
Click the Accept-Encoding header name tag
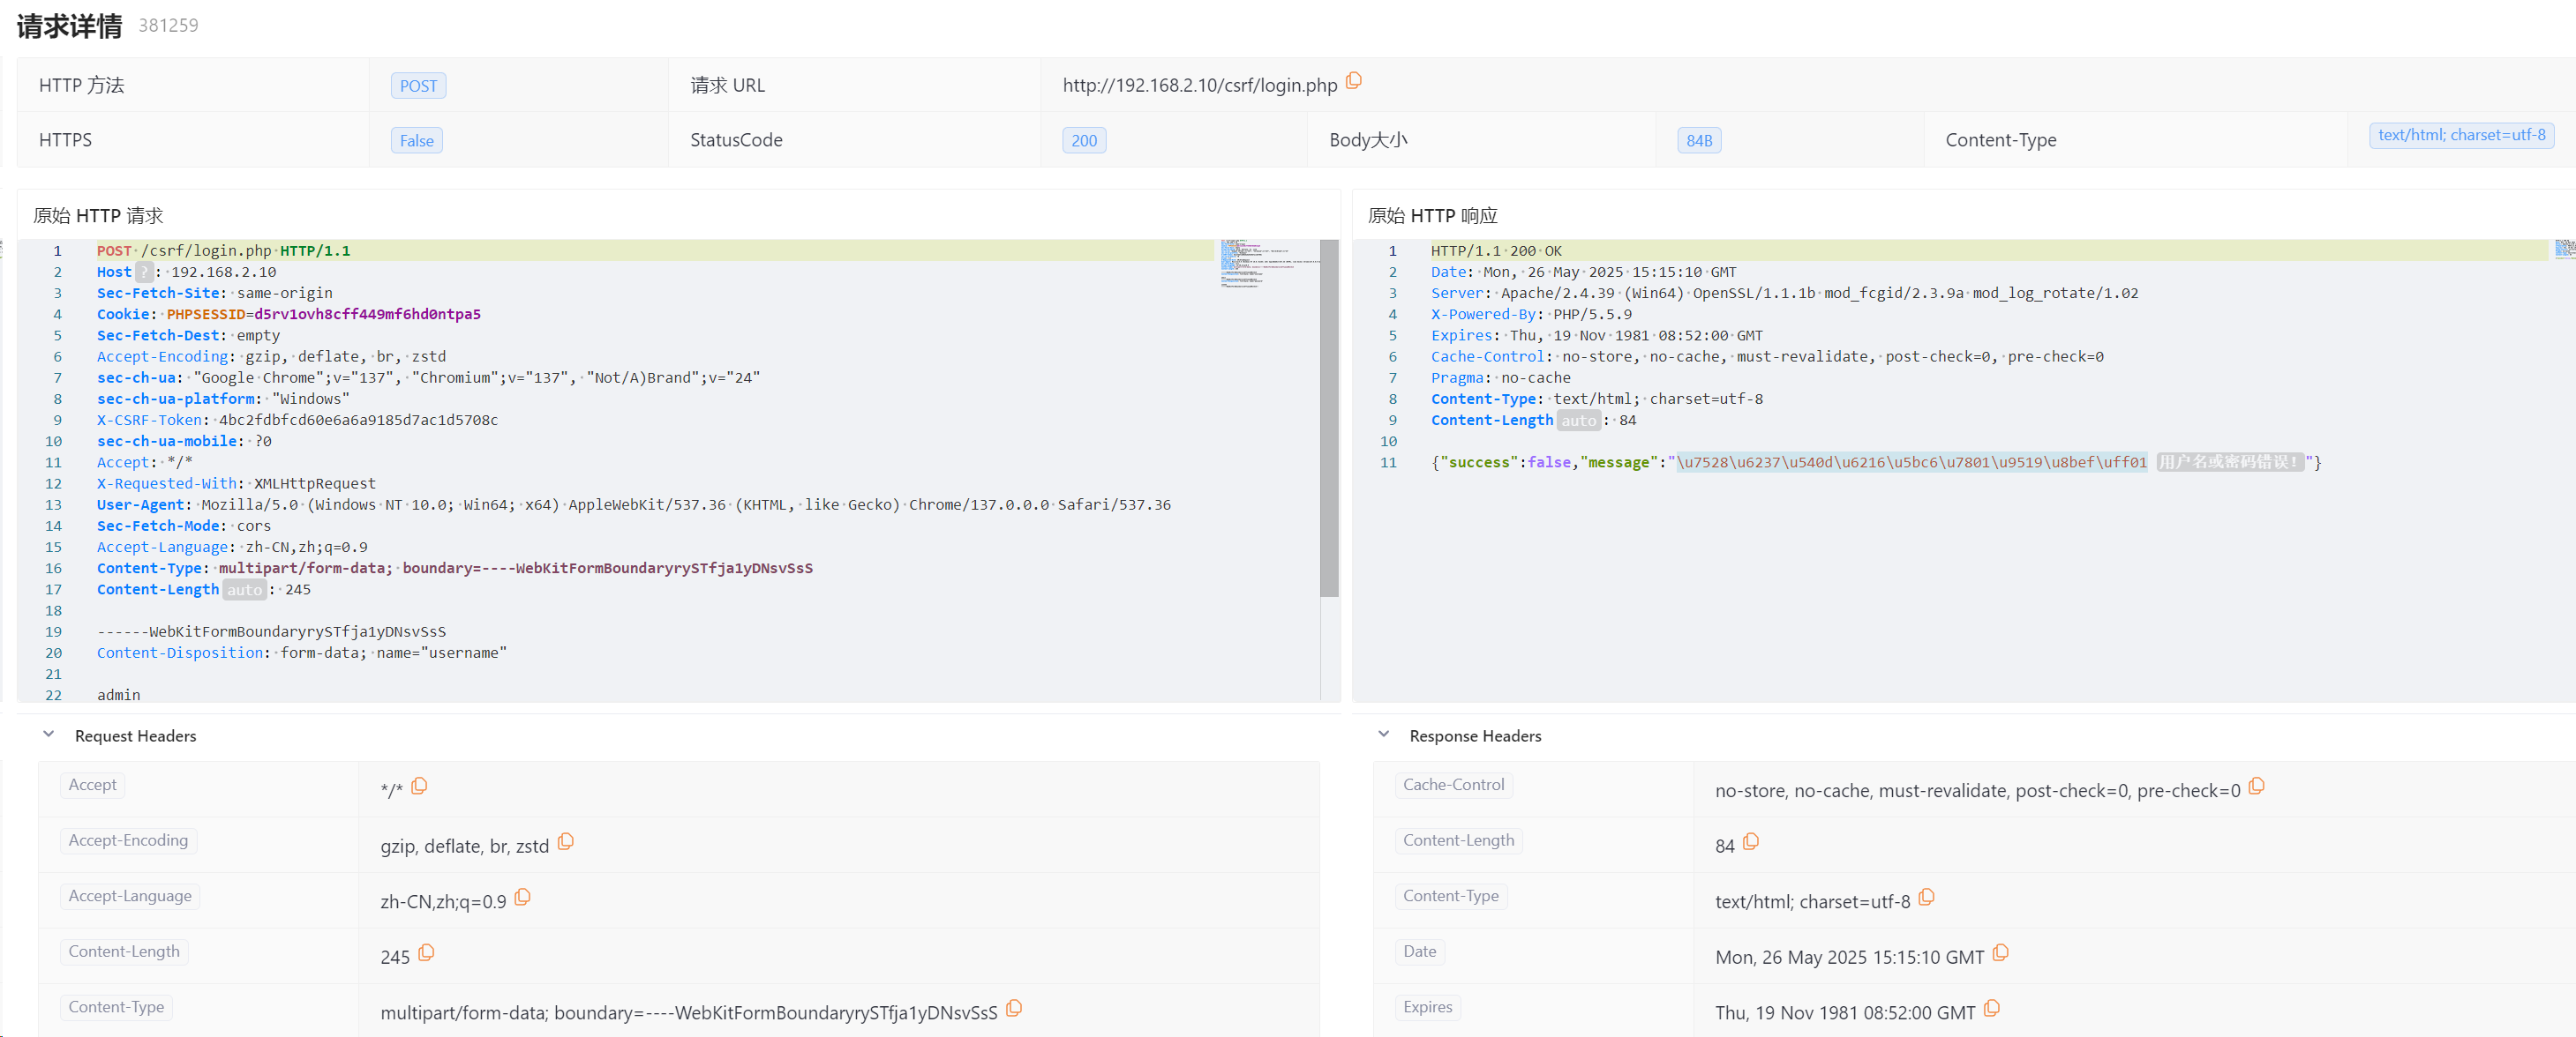(x=128, y=840)
